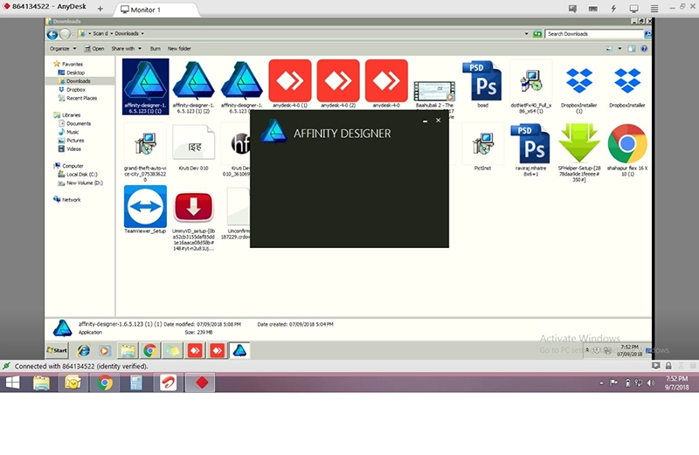Select the TeamViewer_Setup file icon
699x455 pixels.
pyautogui.click(x=145, y=206)
